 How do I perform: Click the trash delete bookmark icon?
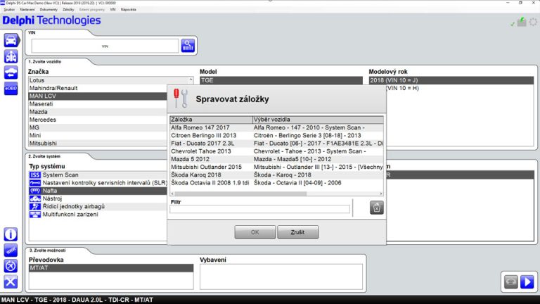click(x=377, y=207)
